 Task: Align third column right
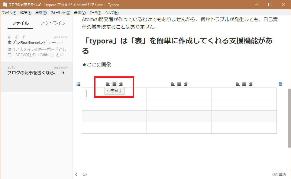(251, 84)
